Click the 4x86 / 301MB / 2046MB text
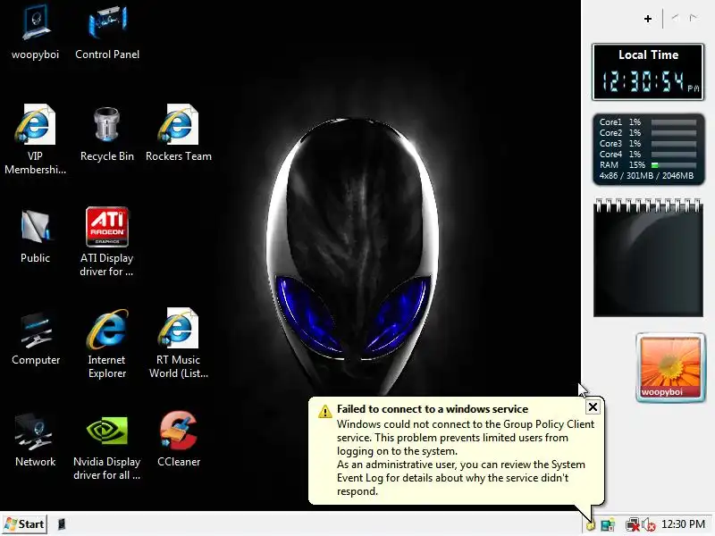 click(x=646, y=176)
